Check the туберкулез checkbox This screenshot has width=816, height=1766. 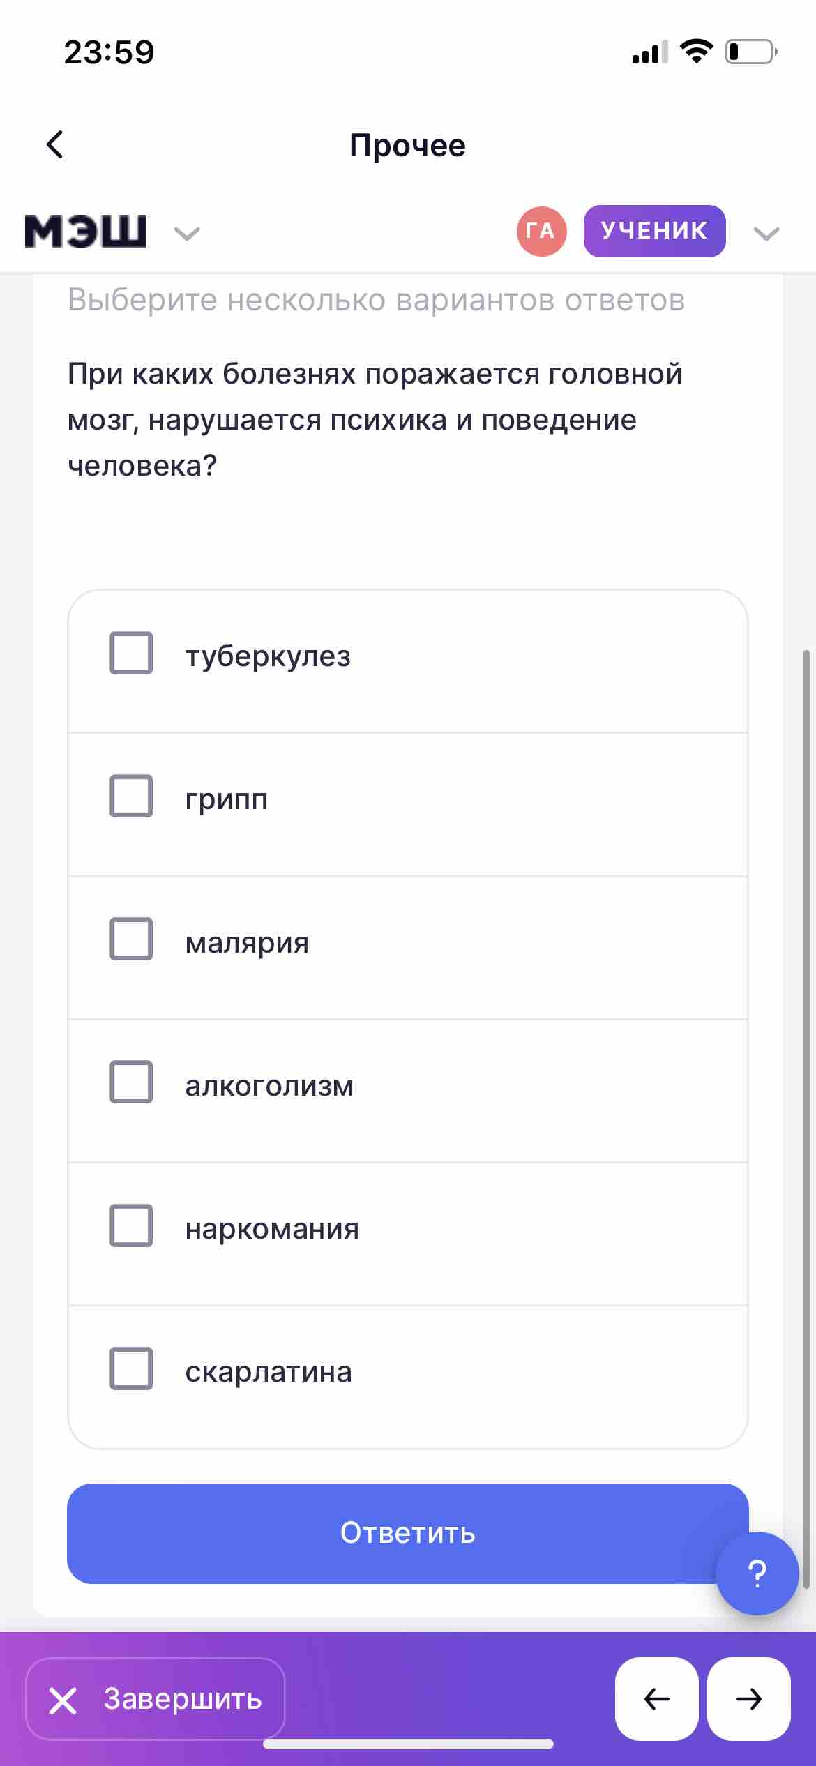coord(131,653)
